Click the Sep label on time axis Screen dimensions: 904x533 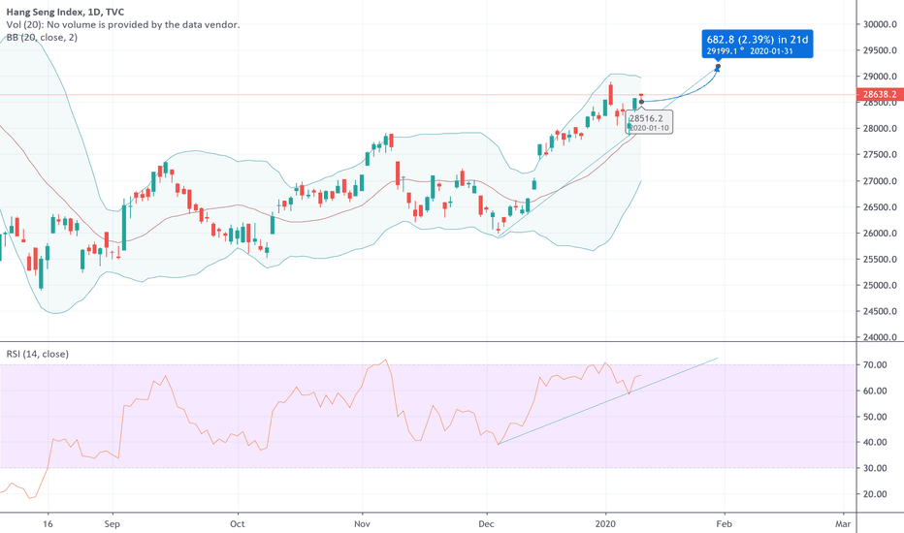coord(113,523)
